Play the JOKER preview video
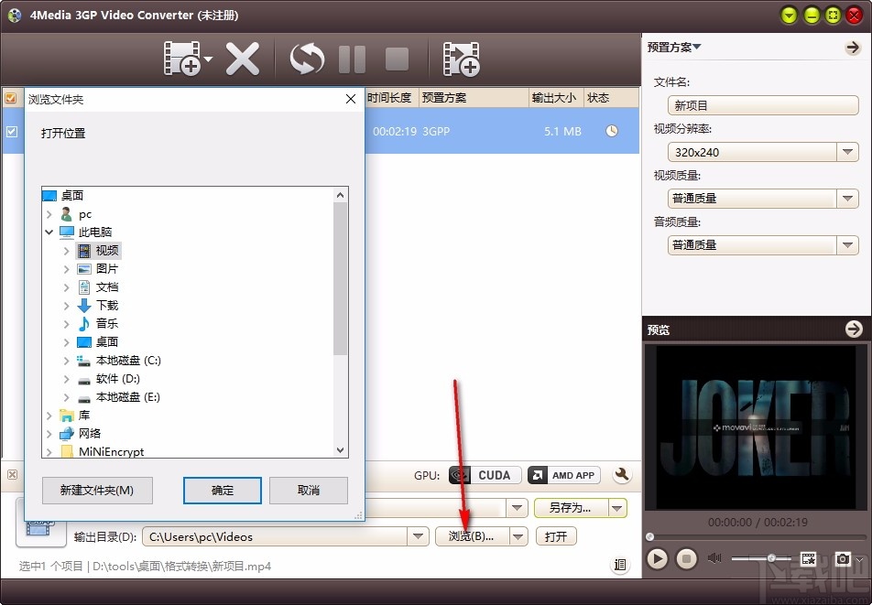 coord(656,558)
